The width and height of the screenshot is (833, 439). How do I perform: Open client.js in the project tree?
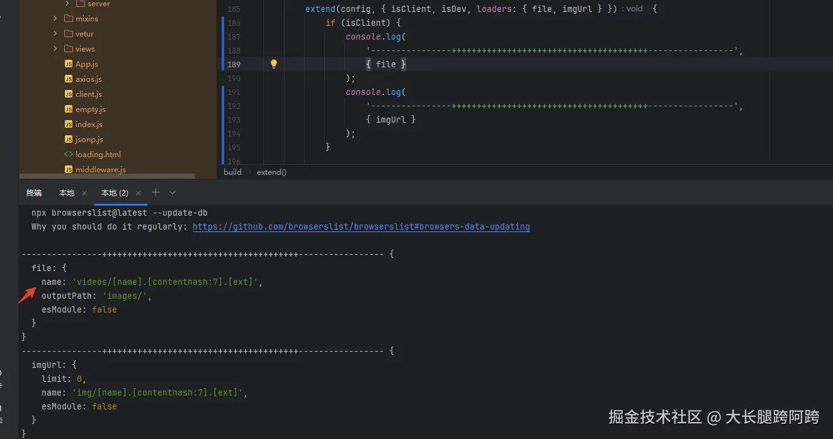click(x=89, y=94)
